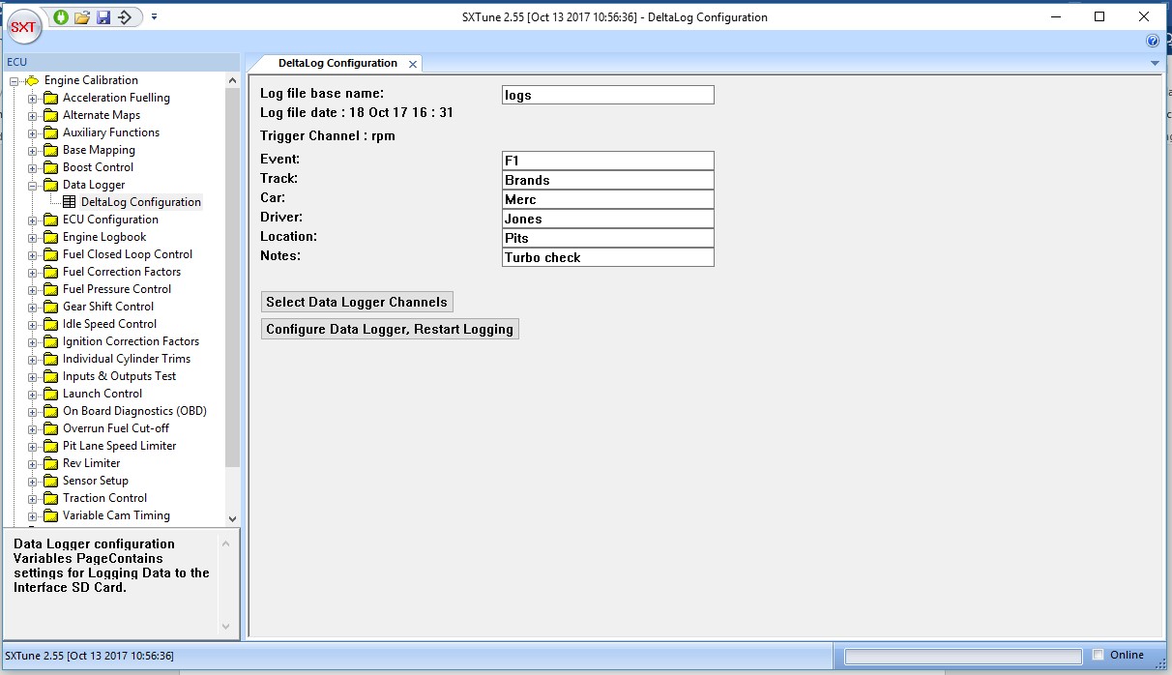This screenshot has width=1172, height=675.
Task: Collapse the Data Logger tree node
Action: click(33, 185)
